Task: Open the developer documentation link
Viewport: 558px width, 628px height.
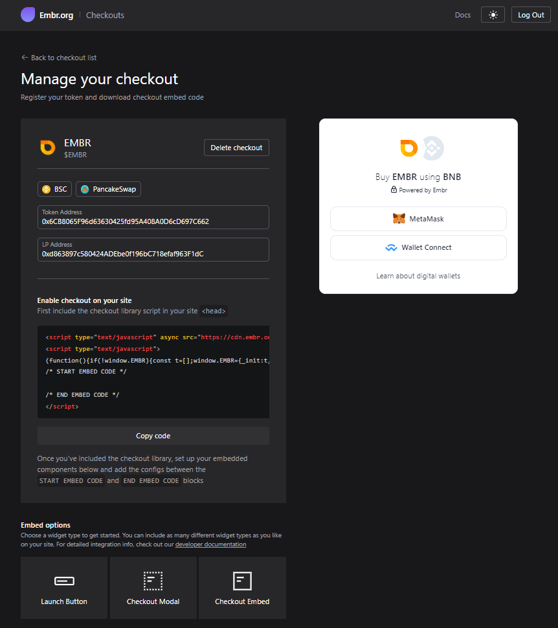Action: [x=210, y=544]
